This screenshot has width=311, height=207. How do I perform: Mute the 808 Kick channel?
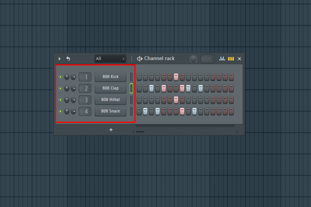coord(60,77)
